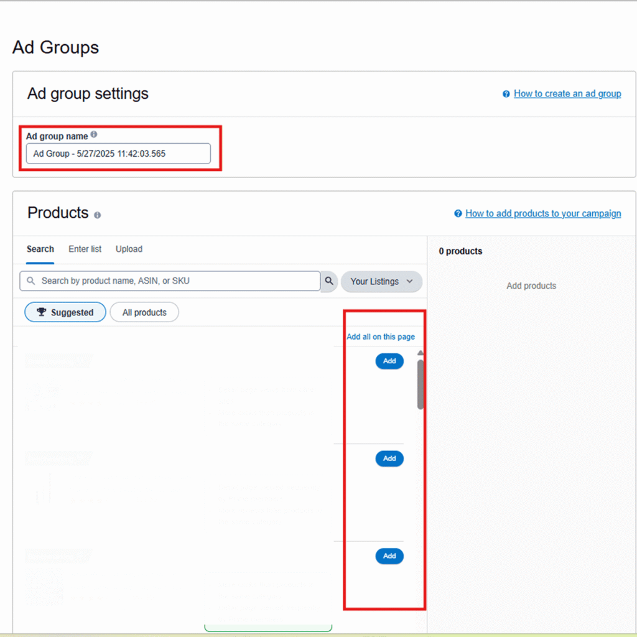Switch to the All products filter
637x637 pixels.
144,312
